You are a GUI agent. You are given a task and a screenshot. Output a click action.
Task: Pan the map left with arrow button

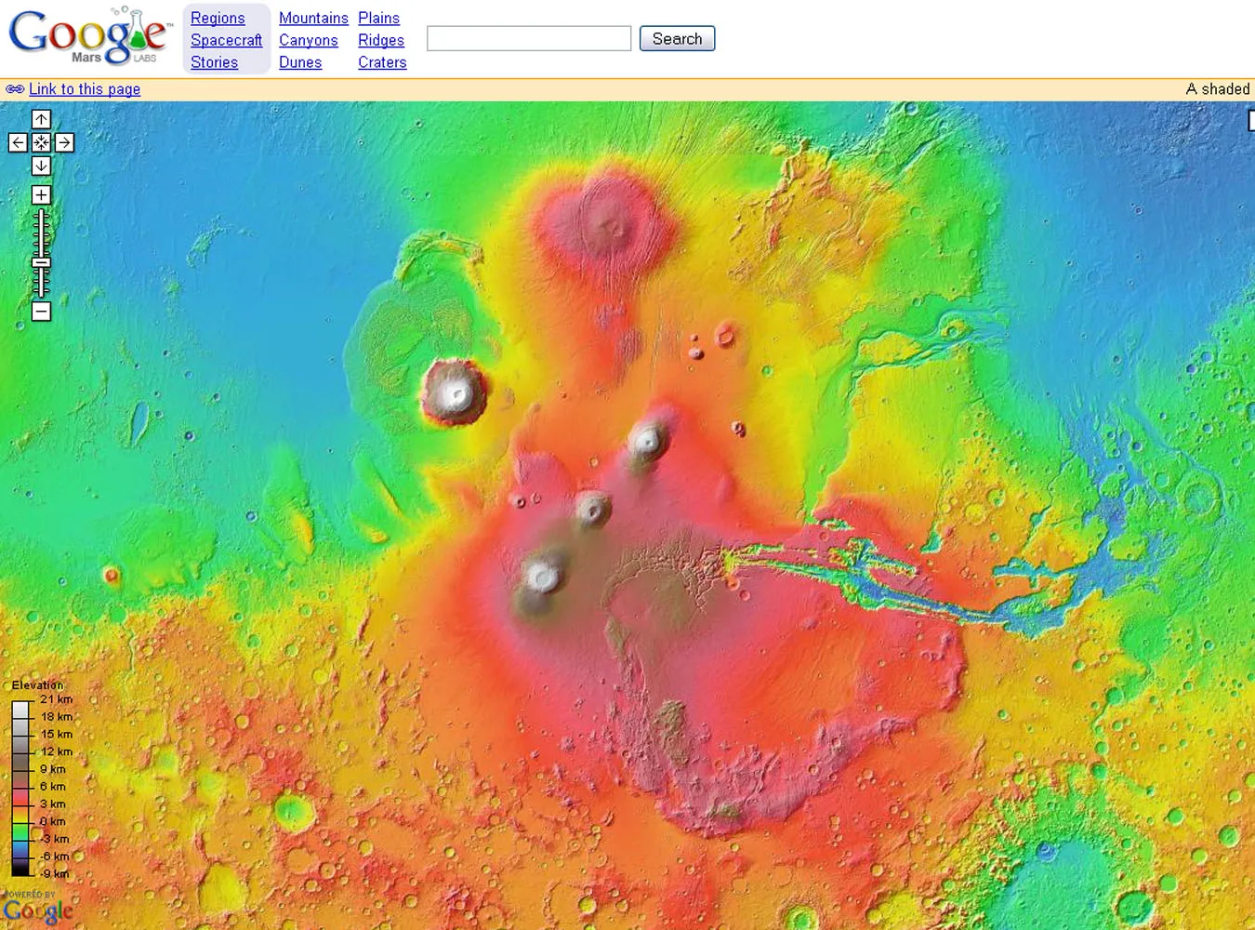click(18, 142)
